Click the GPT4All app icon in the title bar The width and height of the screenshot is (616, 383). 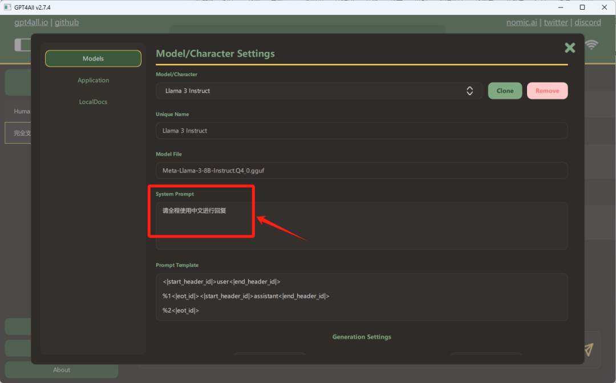pyautogui.click(x=7, y=7)
